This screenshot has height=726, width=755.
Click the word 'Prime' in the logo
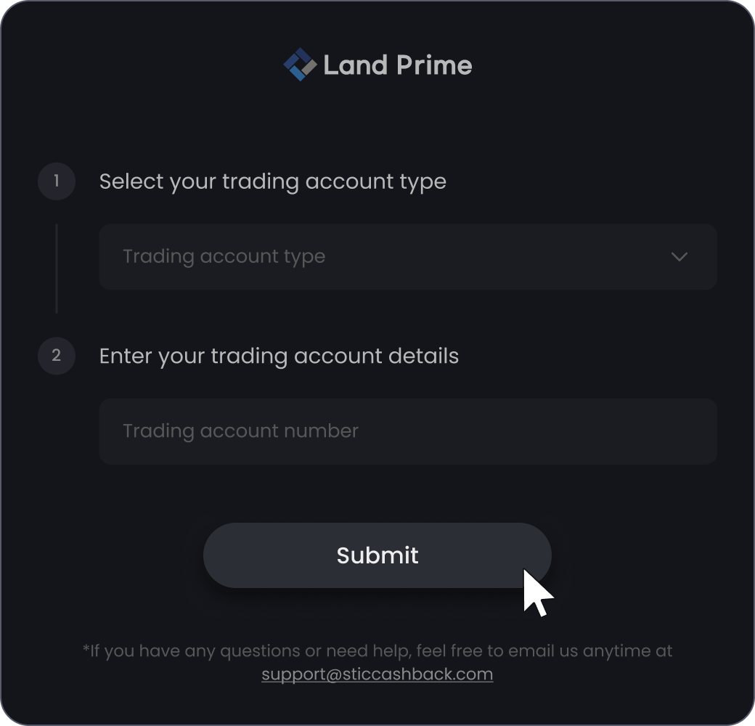434,65
